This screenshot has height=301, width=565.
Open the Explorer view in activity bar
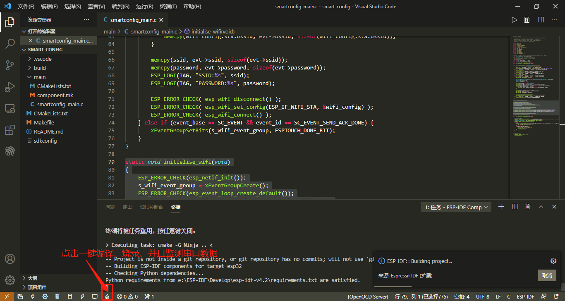[10, 22]
